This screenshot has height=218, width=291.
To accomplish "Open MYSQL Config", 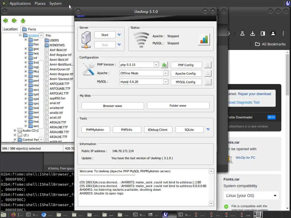I will click(x=186, y=82).
